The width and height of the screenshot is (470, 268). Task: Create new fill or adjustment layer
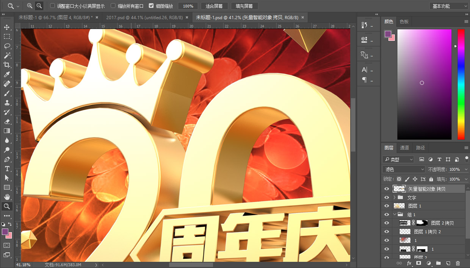[x=429, y=263]
